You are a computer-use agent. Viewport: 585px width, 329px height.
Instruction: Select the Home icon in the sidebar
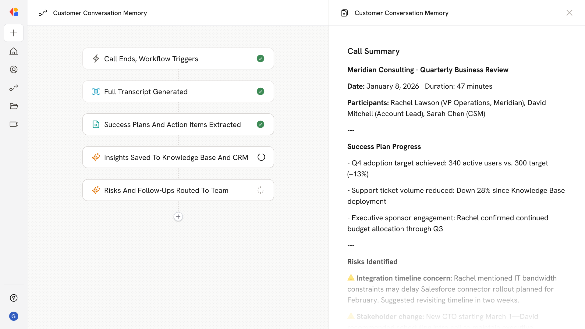[x=14, y=51]
